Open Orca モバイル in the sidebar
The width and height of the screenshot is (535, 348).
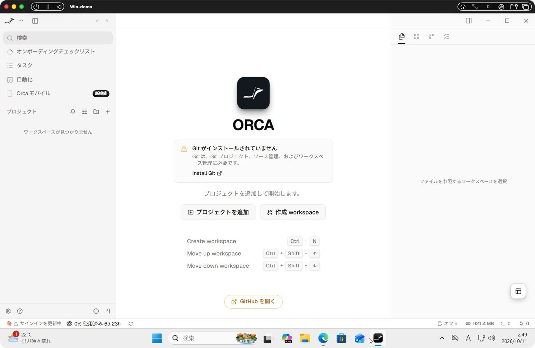(x=58, y=93)
